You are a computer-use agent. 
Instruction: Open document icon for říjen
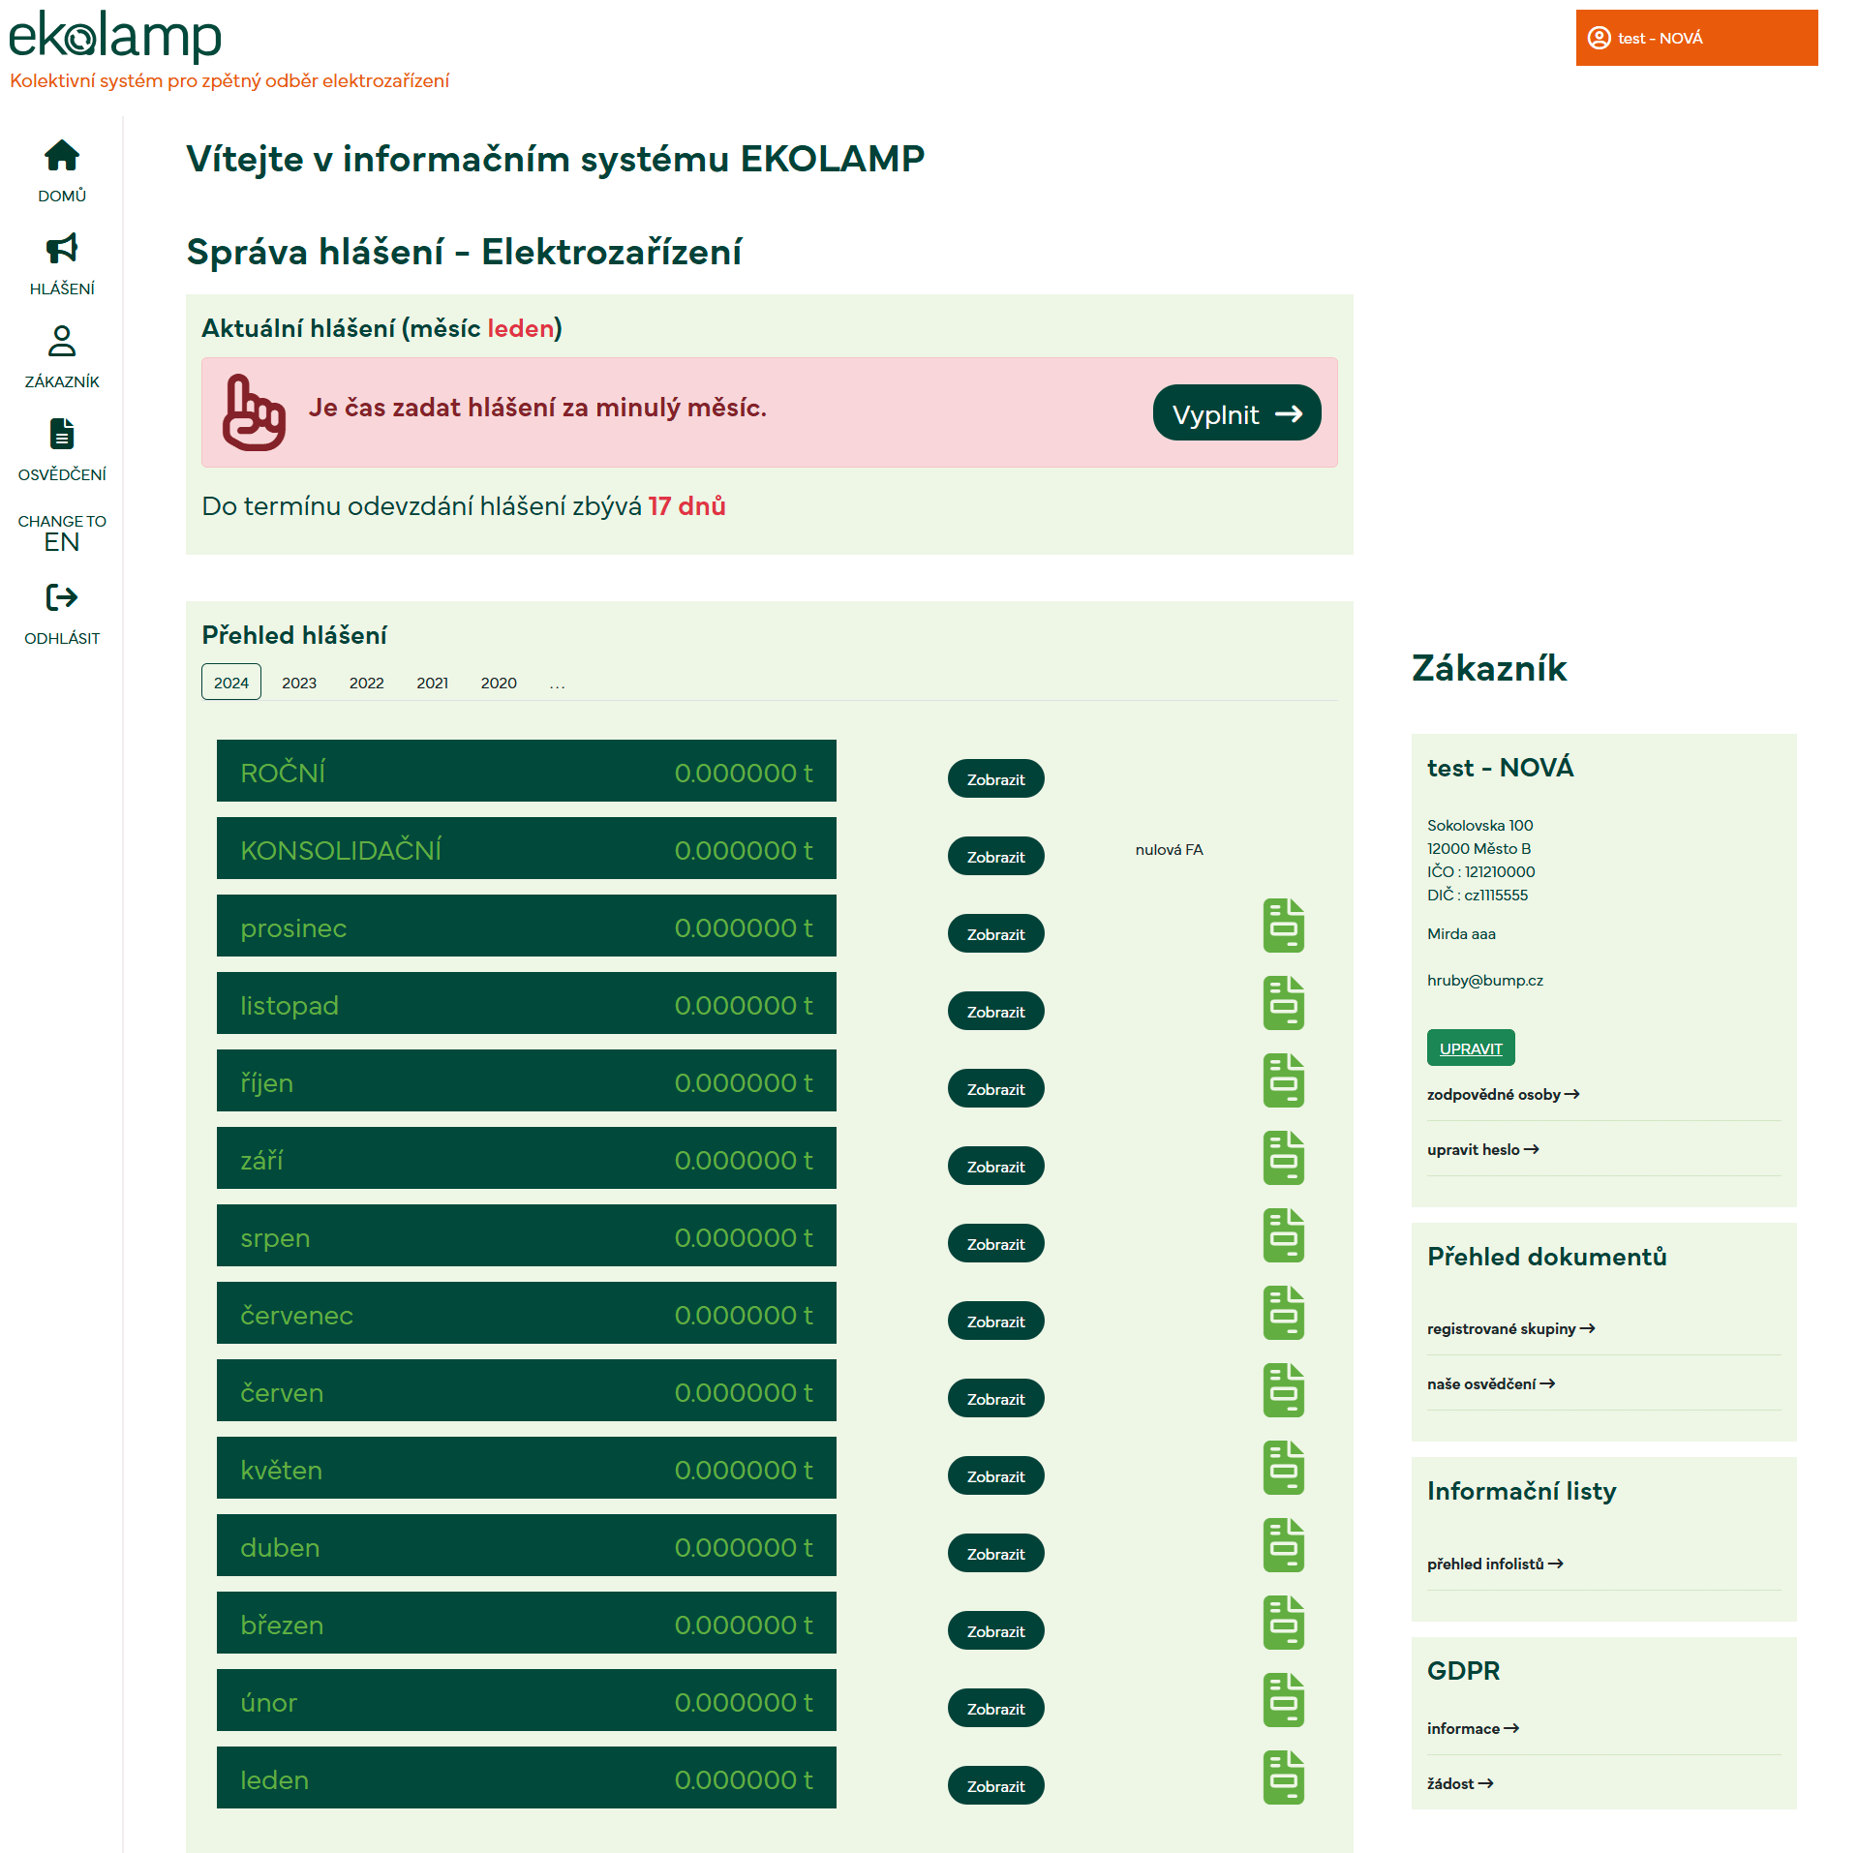(x=1284, y=1080)
